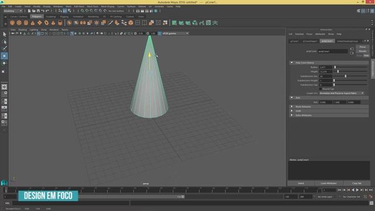Save the scene with the disk icon

click(x=38, y=11)
